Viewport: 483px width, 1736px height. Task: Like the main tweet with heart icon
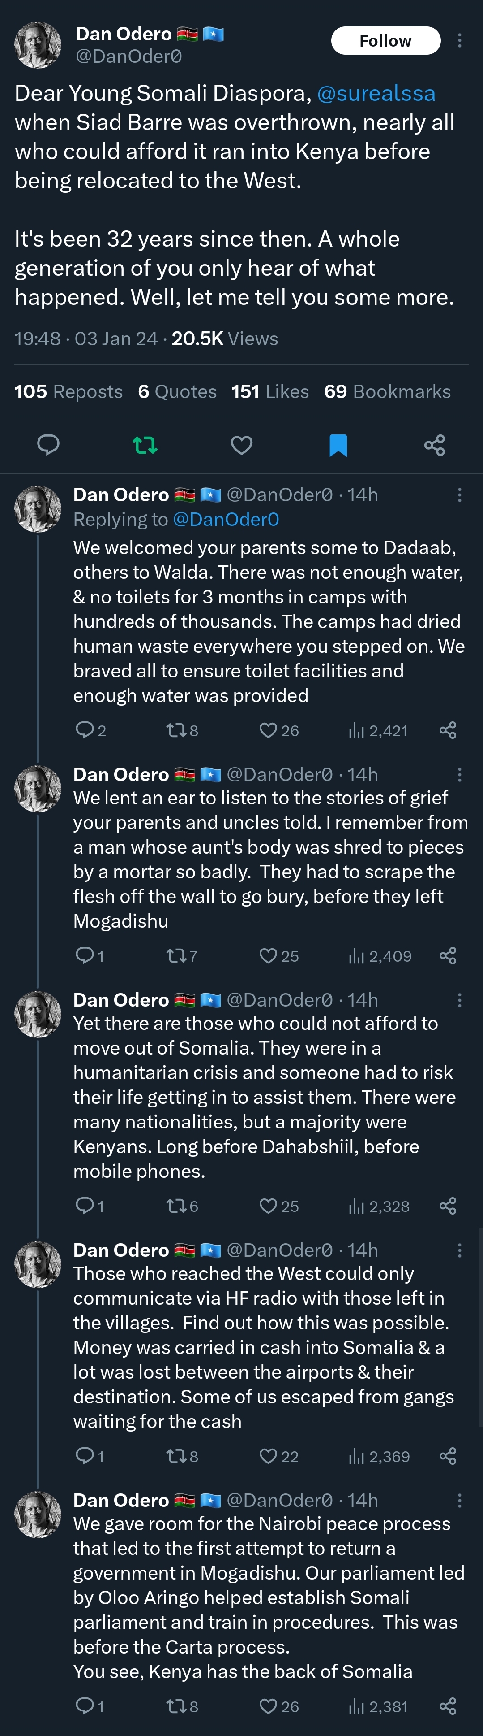click(x=242, y=445)
